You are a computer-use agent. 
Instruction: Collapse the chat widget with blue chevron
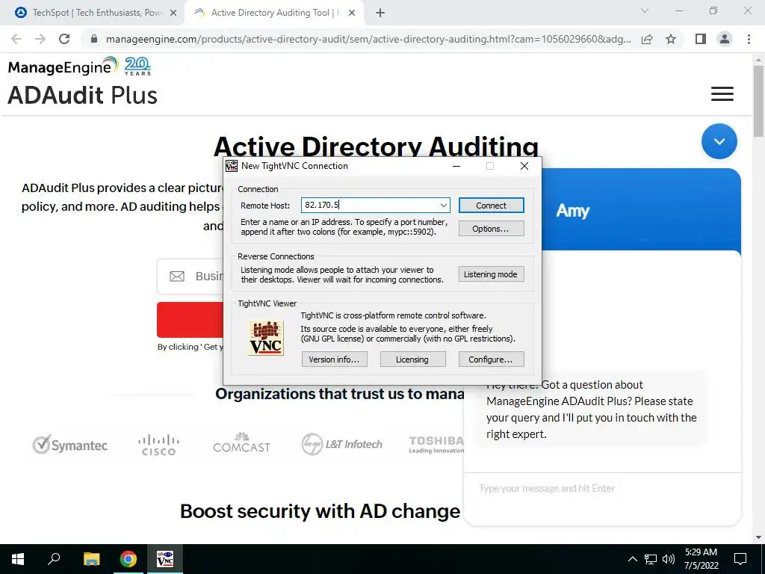tap(719, 141)
